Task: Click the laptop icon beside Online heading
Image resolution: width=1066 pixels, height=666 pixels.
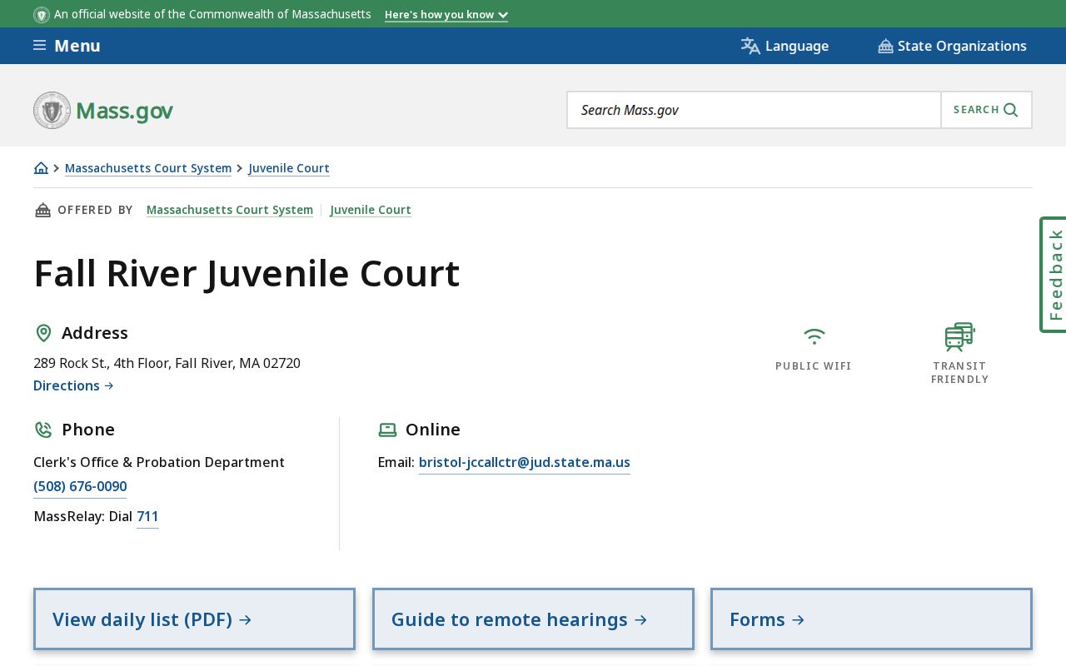Action: 387,430
